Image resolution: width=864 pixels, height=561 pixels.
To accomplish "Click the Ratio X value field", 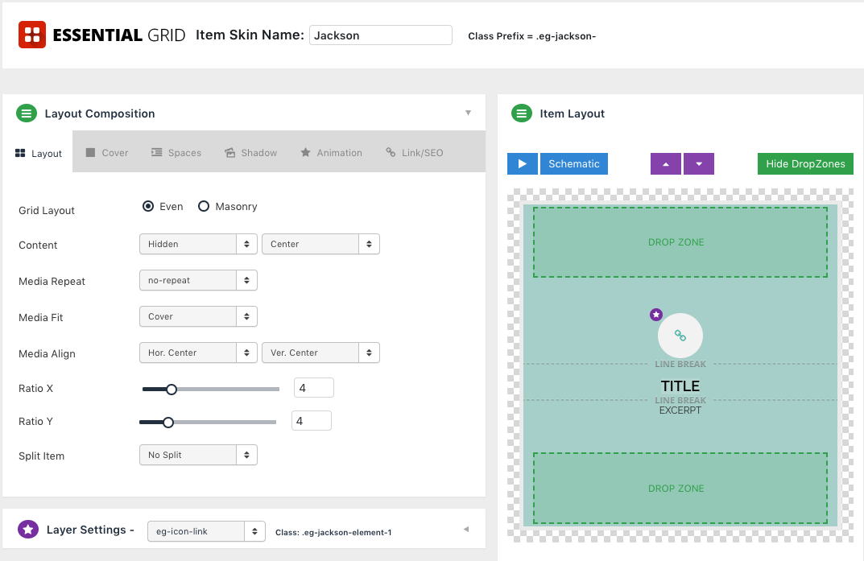I will (313, 388).
